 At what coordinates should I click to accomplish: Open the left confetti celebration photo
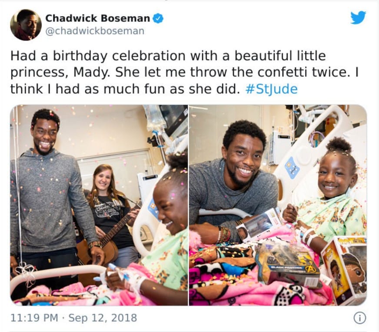[99, 205]
